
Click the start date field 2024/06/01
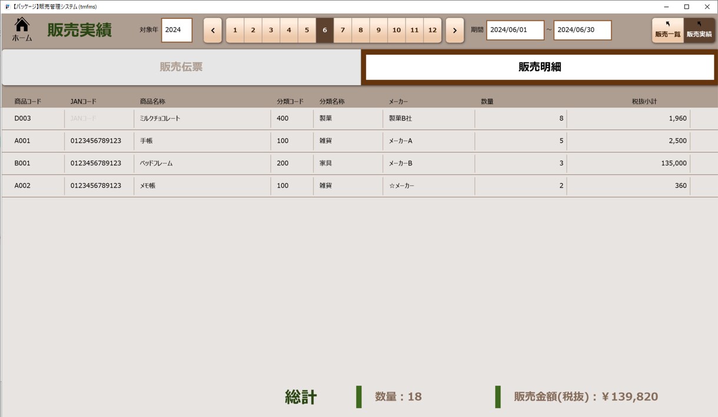pos(516,30)
